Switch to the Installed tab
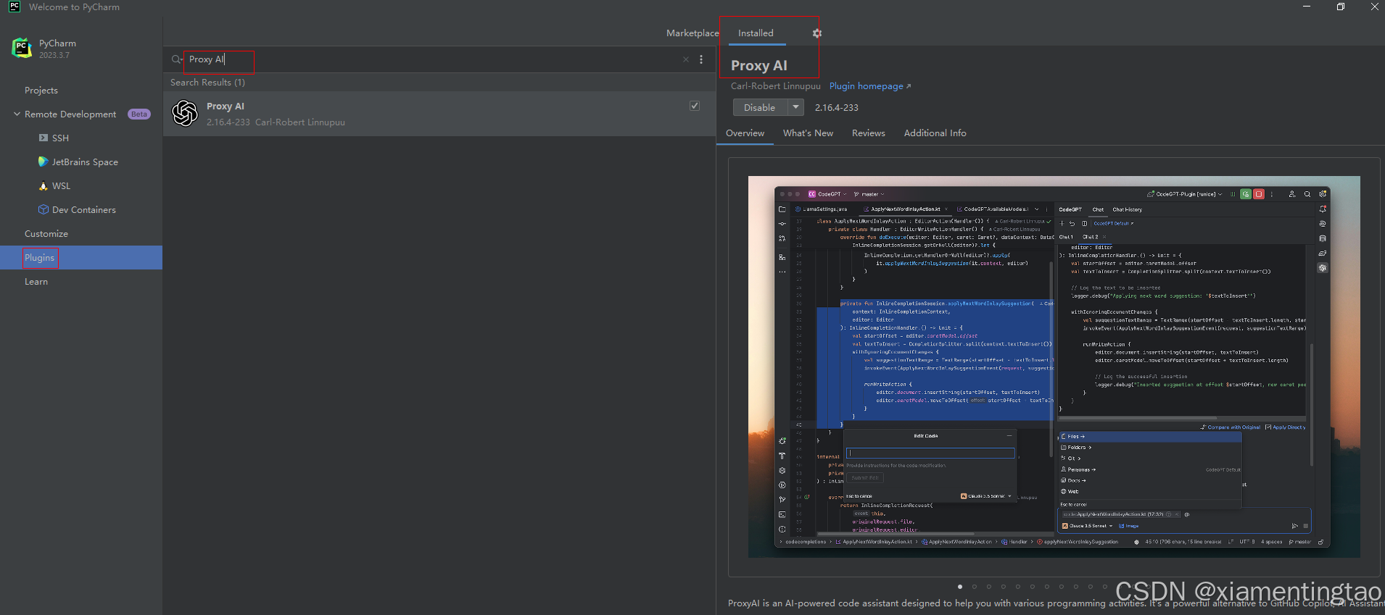The height and width of the screenshot is (615, 1385). (x=756, y=33)
